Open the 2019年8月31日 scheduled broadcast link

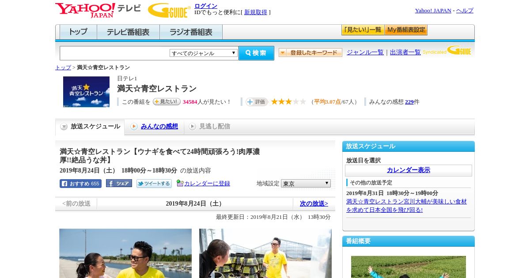(x=406, y=205)
